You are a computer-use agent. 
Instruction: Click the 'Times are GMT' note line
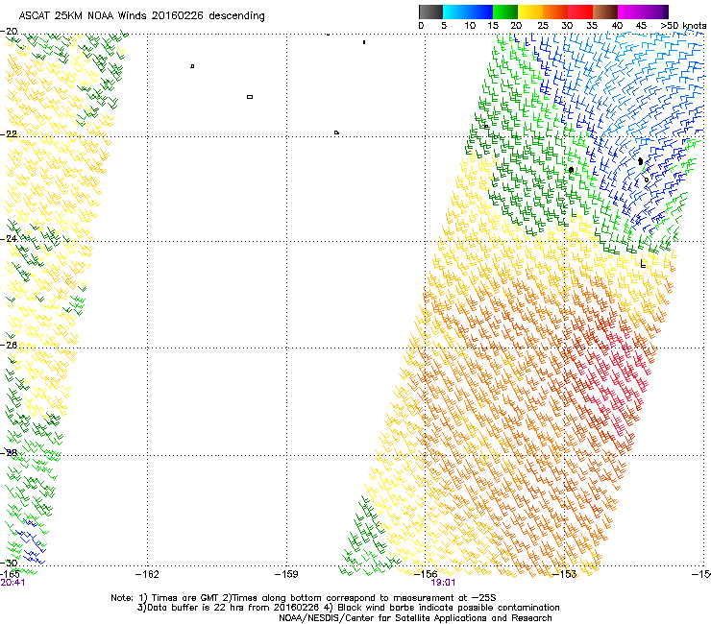click(x=304, y=598)
